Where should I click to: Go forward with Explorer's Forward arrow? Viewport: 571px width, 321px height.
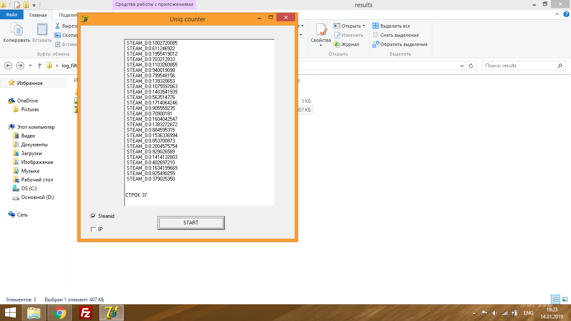point(20,66)
